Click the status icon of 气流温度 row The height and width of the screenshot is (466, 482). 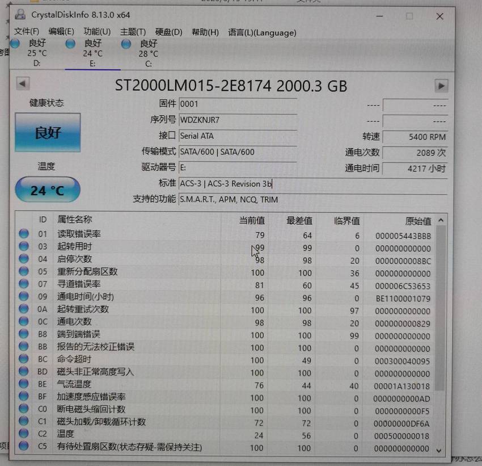click(x=24, y=384)
